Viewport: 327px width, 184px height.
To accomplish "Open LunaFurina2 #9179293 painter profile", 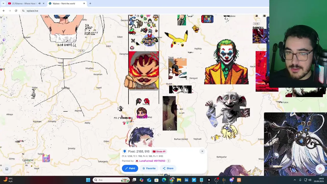I will click(152, 161).
